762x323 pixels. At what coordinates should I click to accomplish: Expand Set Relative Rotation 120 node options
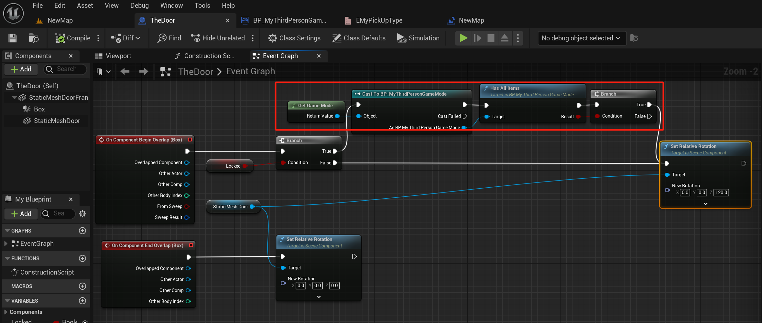706,204
